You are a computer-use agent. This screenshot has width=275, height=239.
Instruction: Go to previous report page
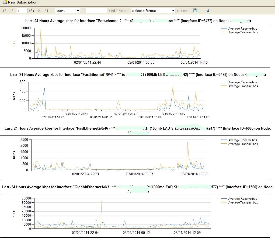[12, 10]
